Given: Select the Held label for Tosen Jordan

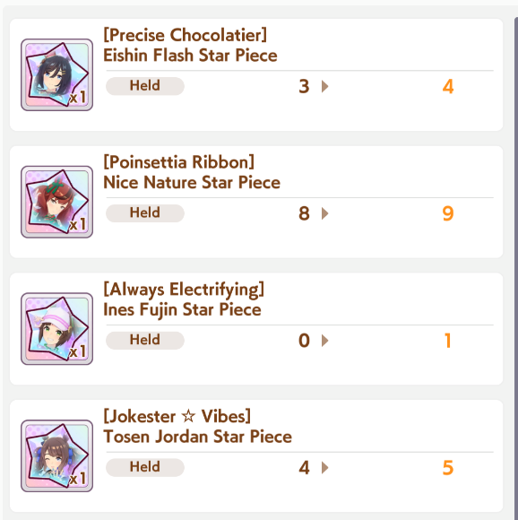Looking at the screenshot, I should 145,467.
